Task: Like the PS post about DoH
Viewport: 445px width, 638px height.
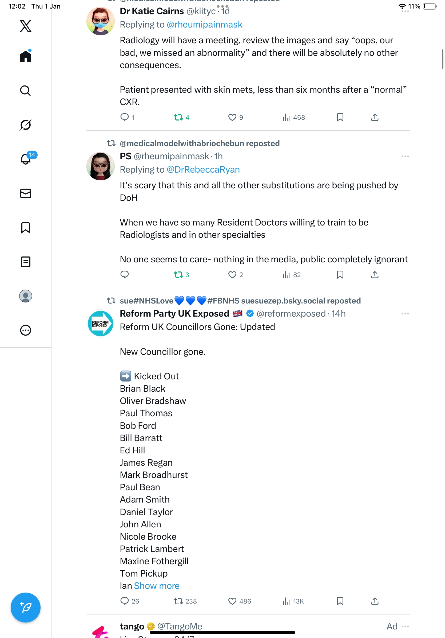Action: click(x=232, y=275)
